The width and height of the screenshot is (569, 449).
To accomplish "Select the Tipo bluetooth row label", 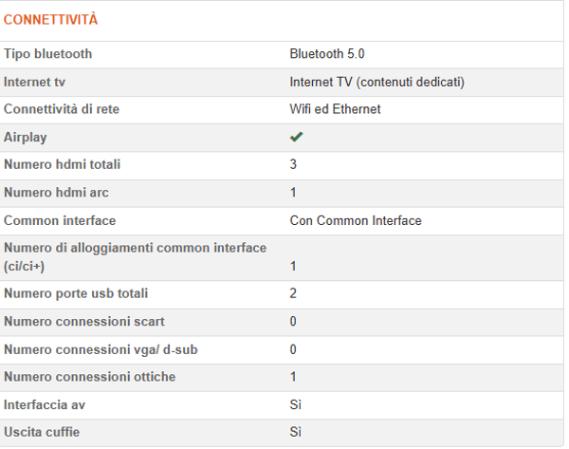I will pos(48,54).
